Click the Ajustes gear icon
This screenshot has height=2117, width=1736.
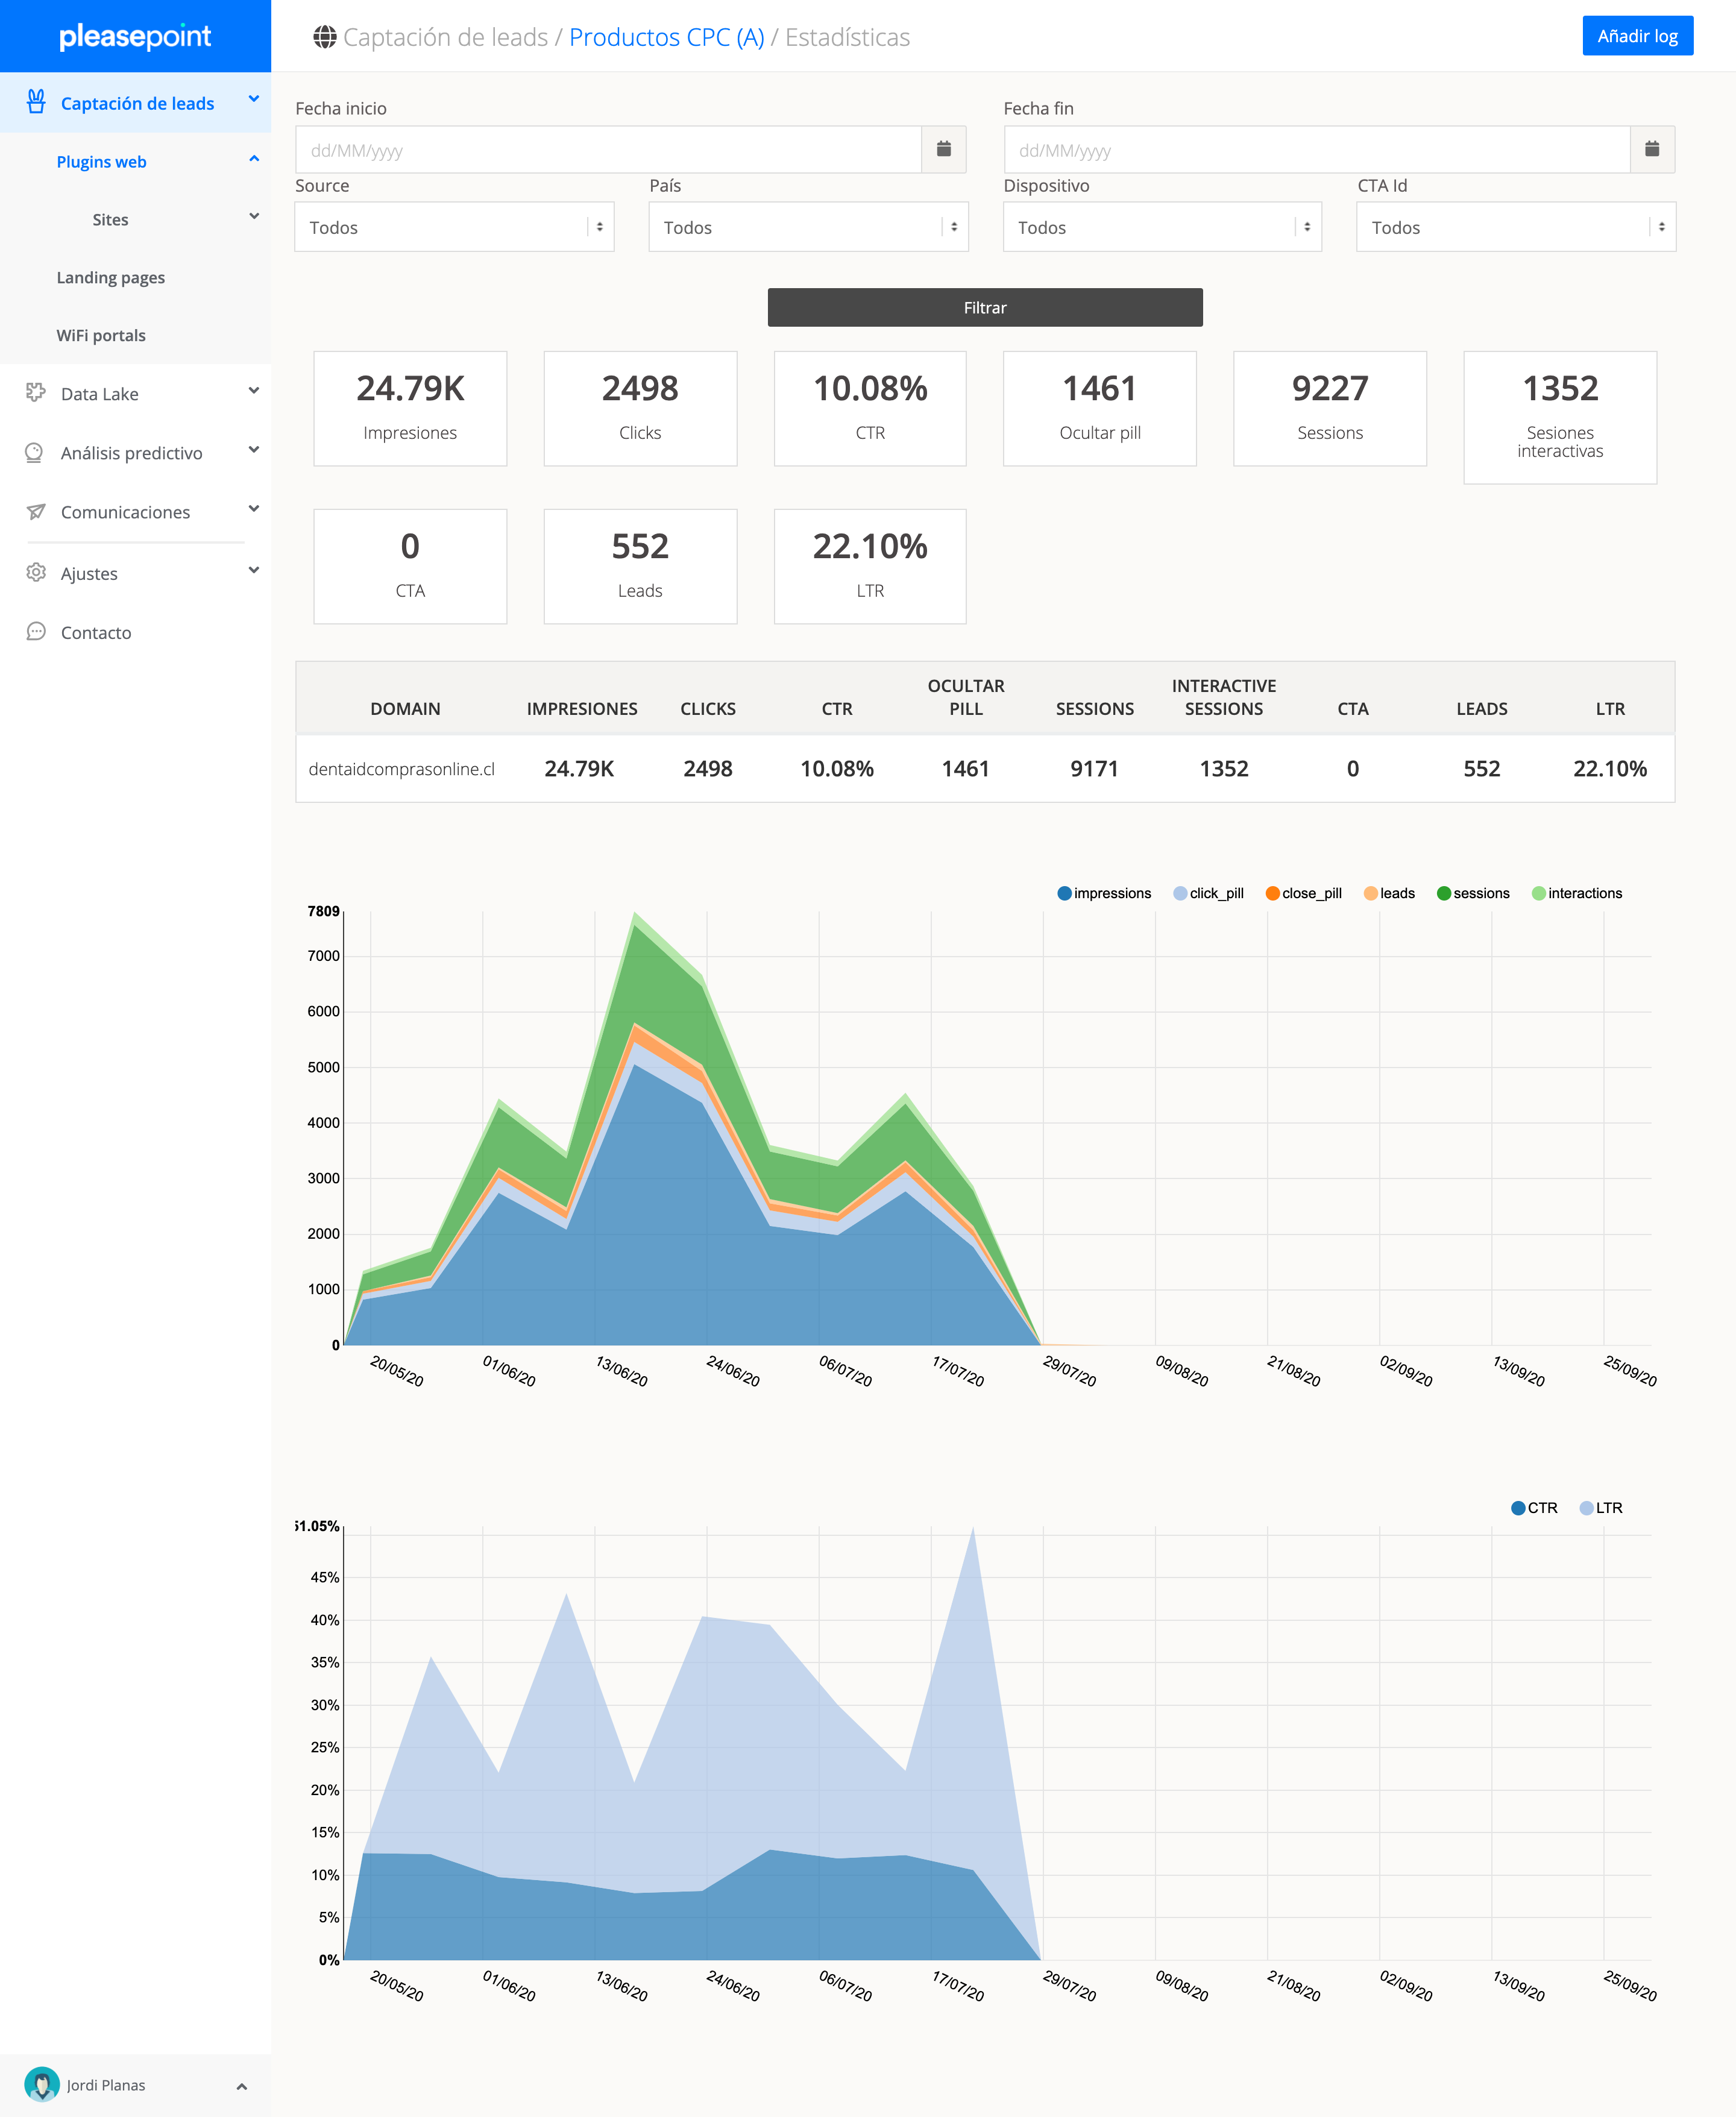36,572
